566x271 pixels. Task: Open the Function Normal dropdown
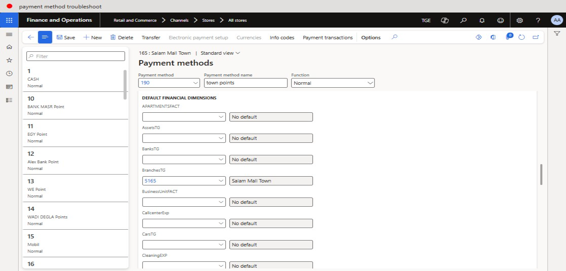370,83
